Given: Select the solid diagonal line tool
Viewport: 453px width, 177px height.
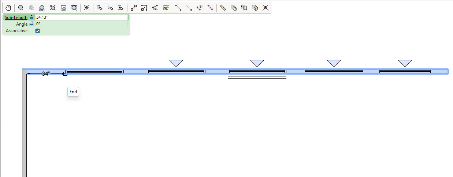Looking at the screenshot, I should click(x=178, y=8).
